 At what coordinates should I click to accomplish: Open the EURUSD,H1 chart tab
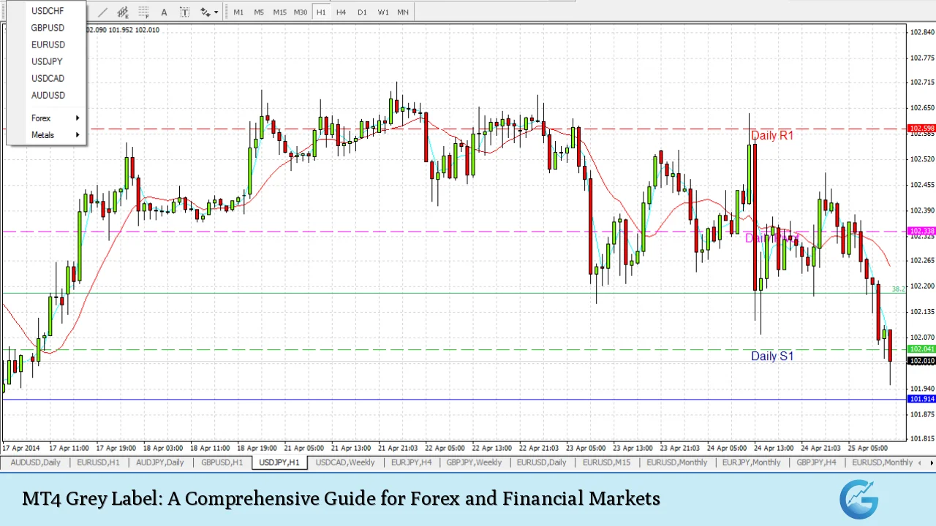click(x=98, y=462)
